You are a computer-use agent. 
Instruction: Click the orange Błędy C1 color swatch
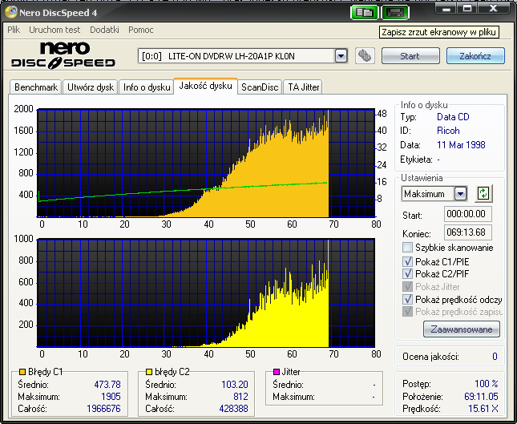[22, 372]
